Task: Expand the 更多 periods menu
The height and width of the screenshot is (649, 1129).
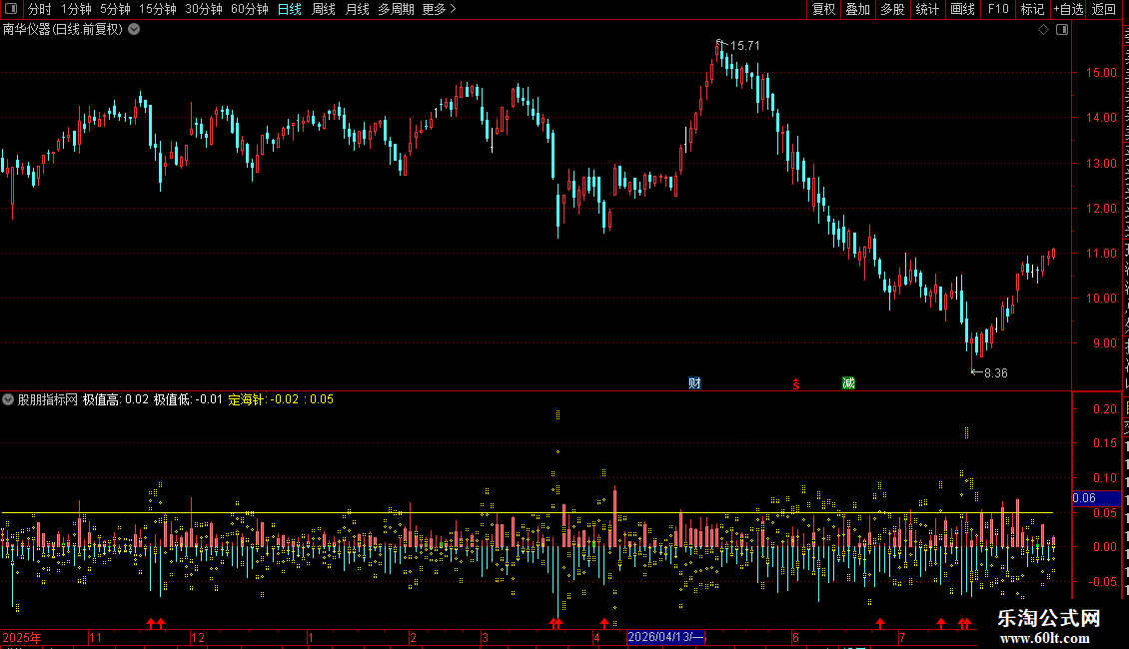Action: tap(439, 9)
